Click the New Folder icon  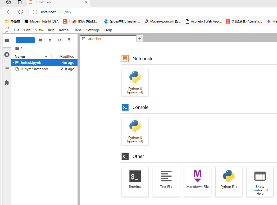(x=40, y=40)
